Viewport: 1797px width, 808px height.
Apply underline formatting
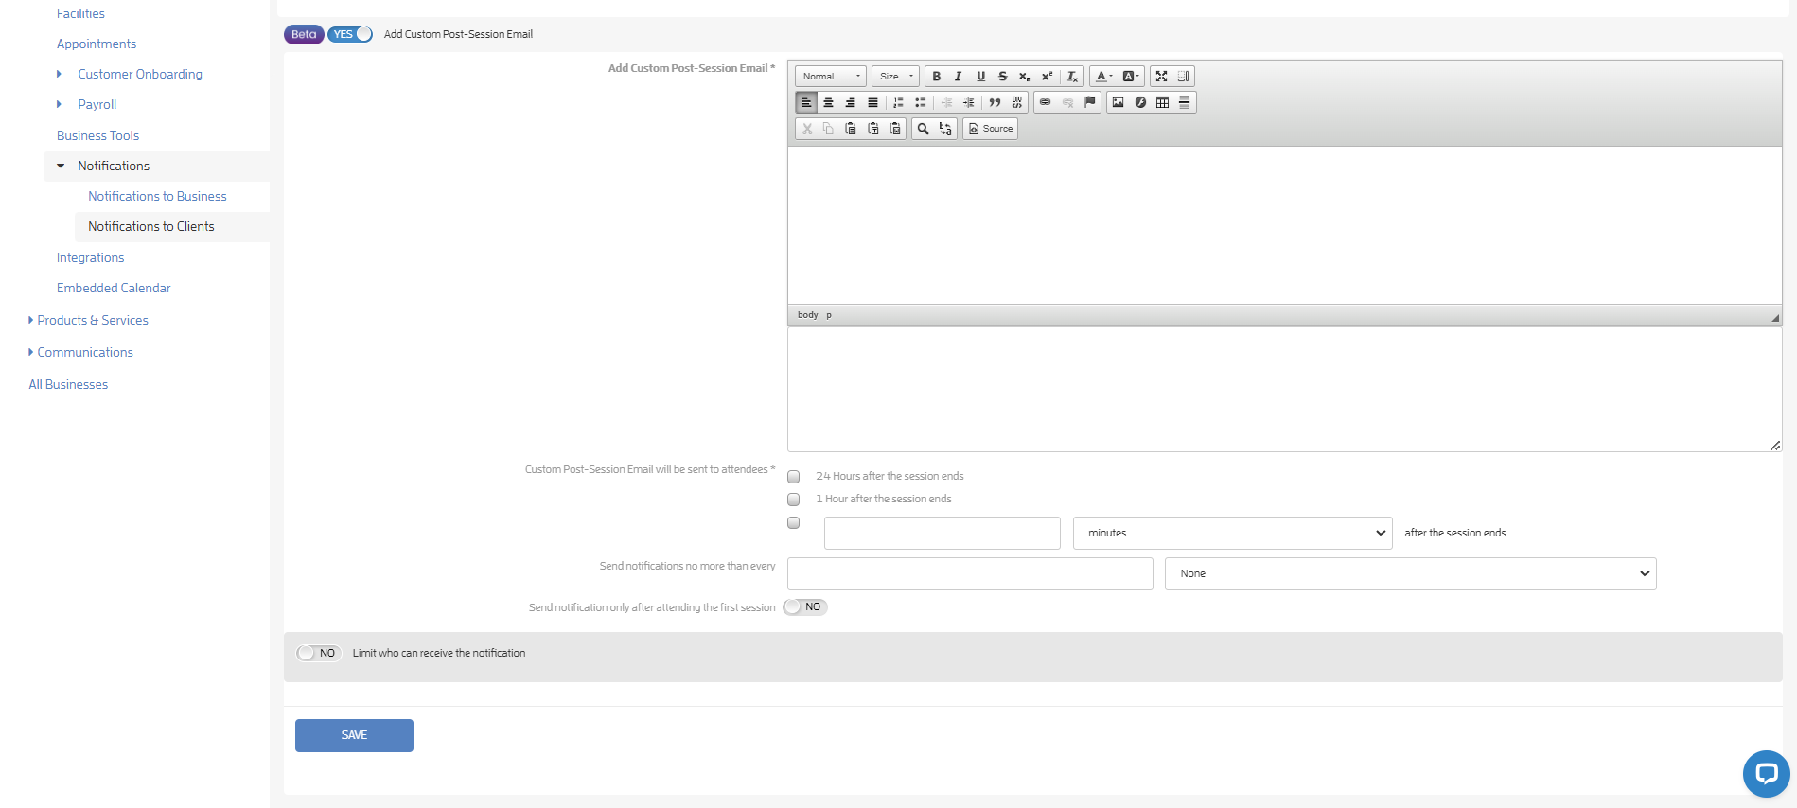[x=980, y=77]
